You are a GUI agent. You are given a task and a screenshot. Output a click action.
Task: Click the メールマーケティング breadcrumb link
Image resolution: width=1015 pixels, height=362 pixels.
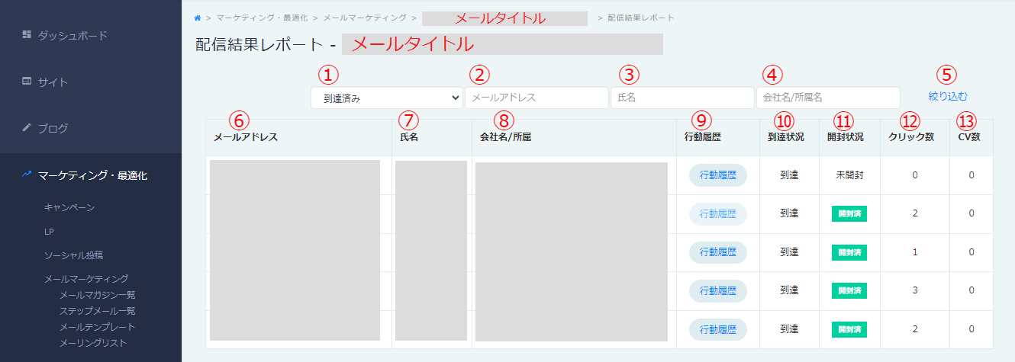[365, 17]
